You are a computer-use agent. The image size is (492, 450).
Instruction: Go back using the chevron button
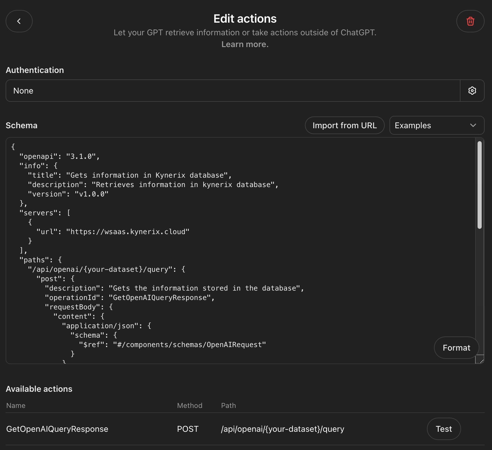[x=19, y=21]
